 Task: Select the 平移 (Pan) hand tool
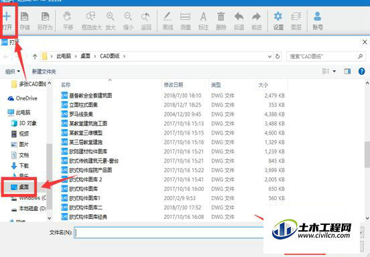point(68,21)
